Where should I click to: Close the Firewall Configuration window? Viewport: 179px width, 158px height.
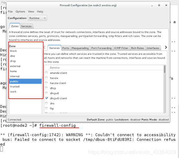pyautogui.click(x=166, y=6)
